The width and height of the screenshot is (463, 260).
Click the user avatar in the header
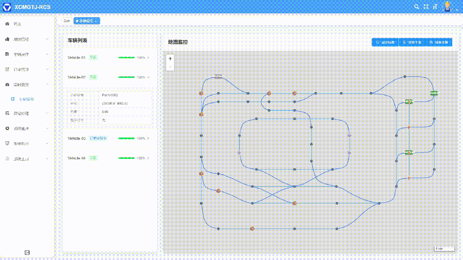coord(448,6)
